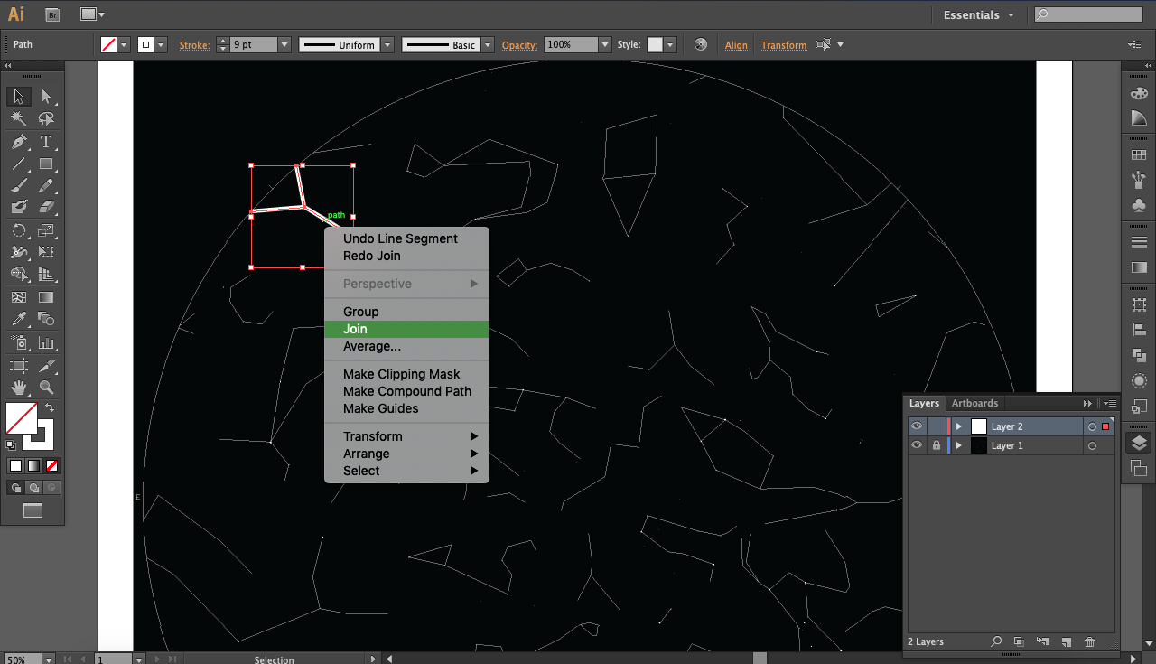Screen dimensions: 1156x664
Task: Expand Layer 1 disclosure triangle
Action: [x=958, y=445]
